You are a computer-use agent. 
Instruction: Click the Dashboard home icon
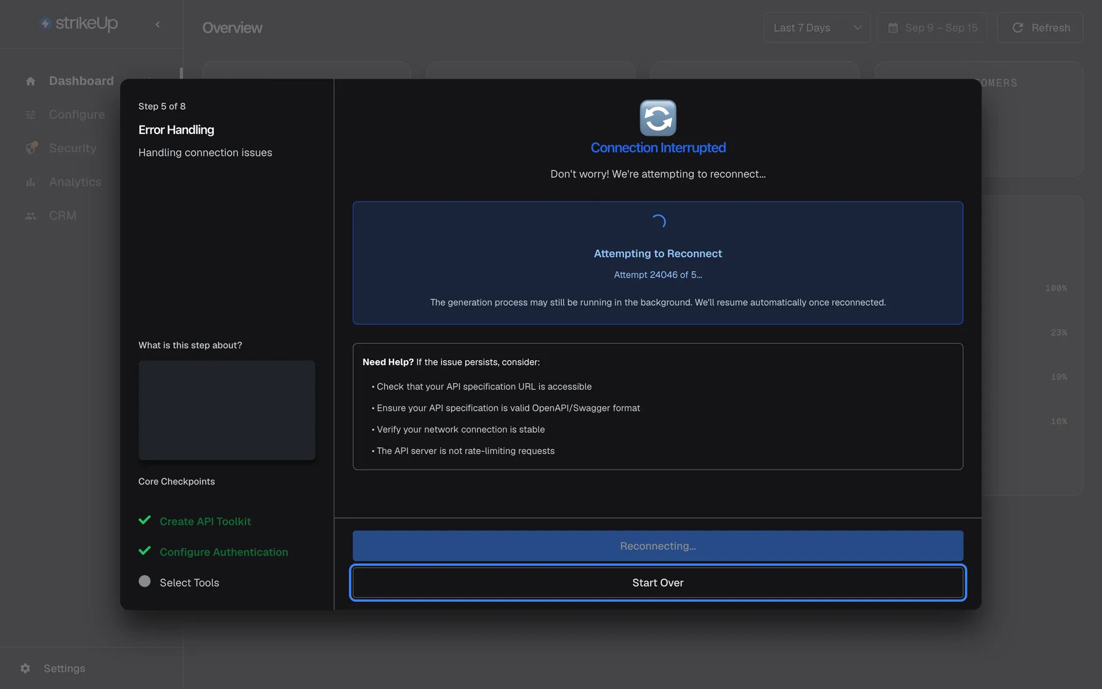[x=31, y=81]
